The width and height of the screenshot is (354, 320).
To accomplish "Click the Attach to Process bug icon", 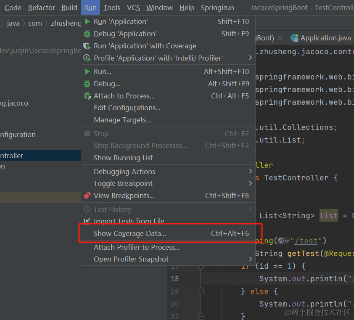I will [x=87, y=96].
